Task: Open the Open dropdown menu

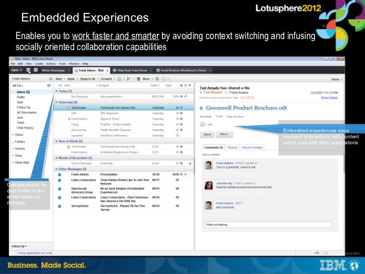Action: [17, 70]
